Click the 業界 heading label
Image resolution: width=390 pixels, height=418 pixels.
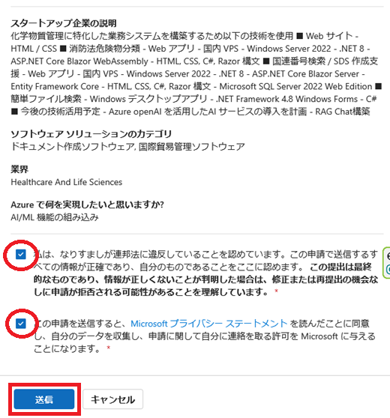tap(19, 169)
